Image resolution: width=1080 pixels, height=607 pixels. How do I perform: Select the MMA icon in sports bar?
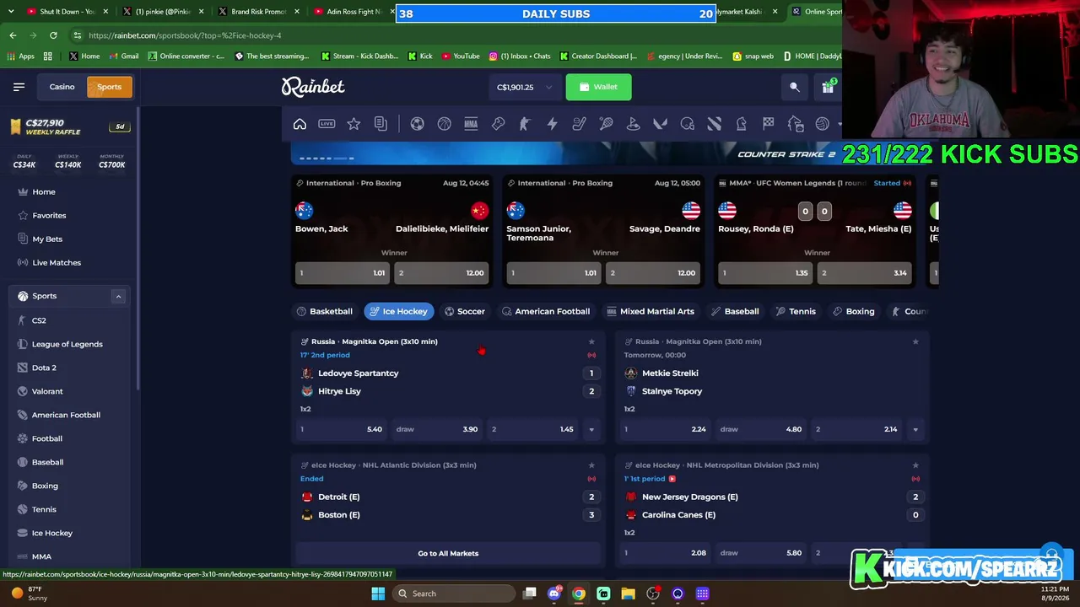[x=471, y=124]
